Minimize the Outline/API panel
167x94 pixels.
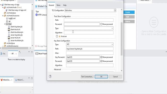29,52
